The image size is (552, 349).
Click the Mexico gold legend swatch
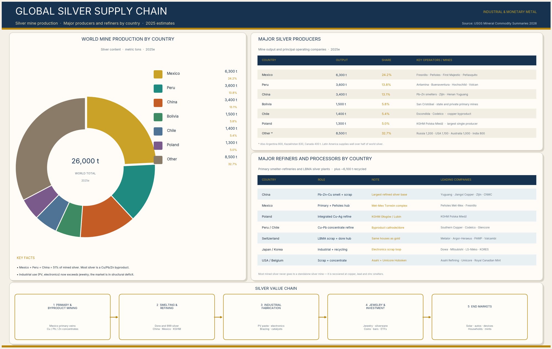click(x=158, y=74)
